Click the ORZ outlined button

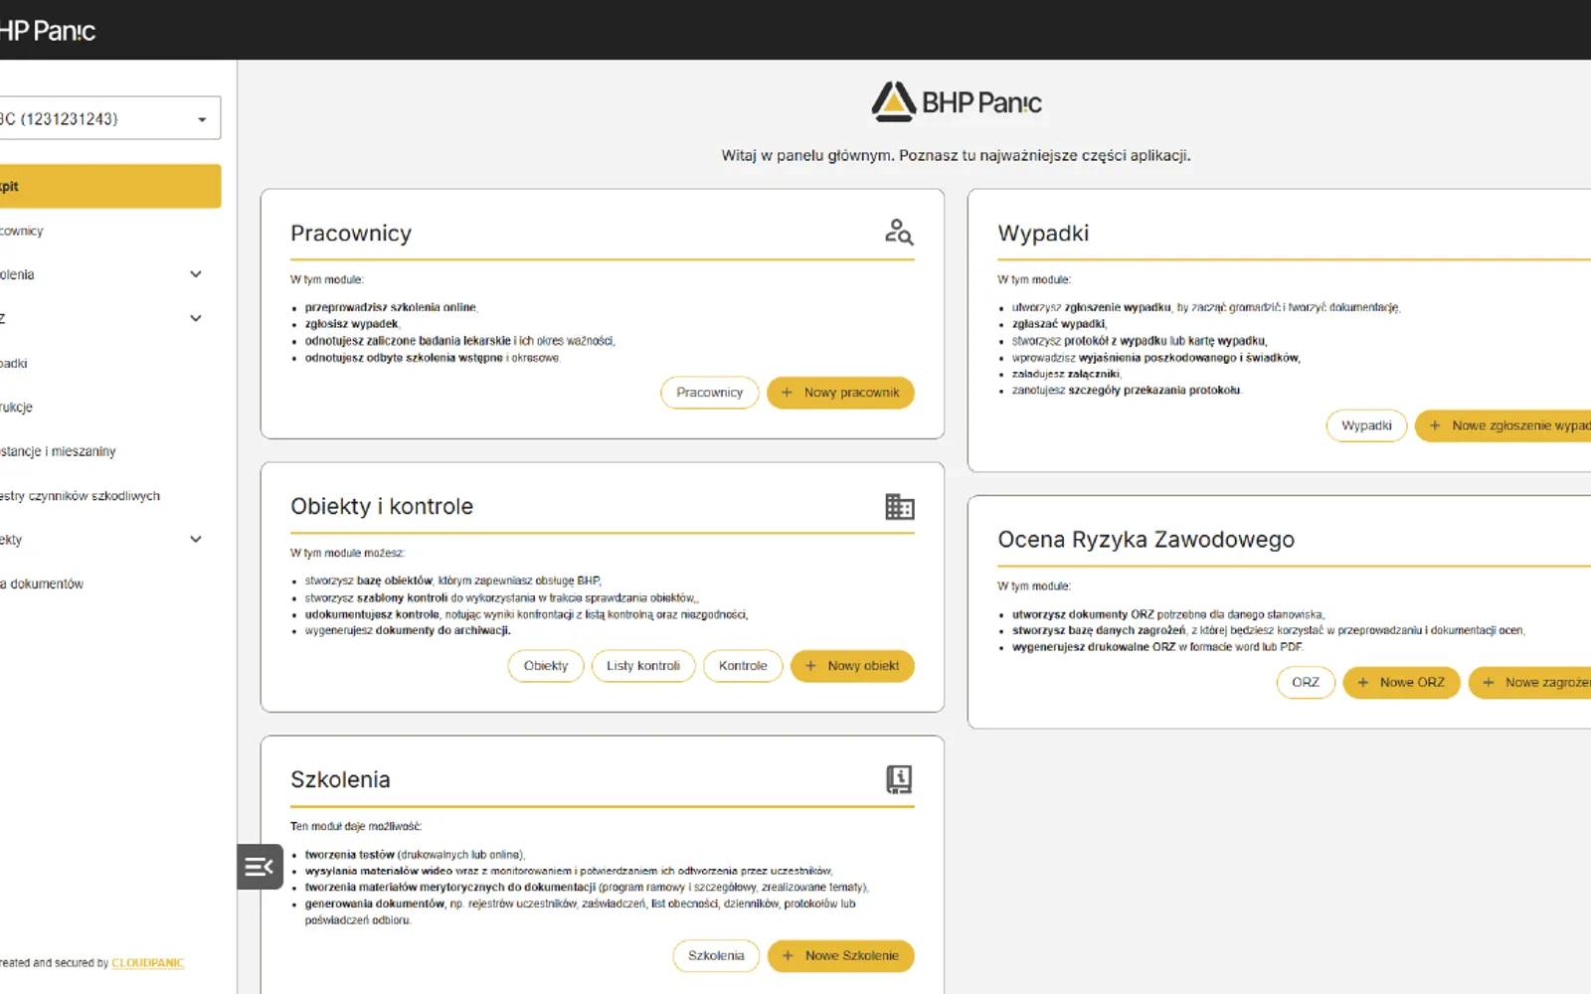(1306, 683)
